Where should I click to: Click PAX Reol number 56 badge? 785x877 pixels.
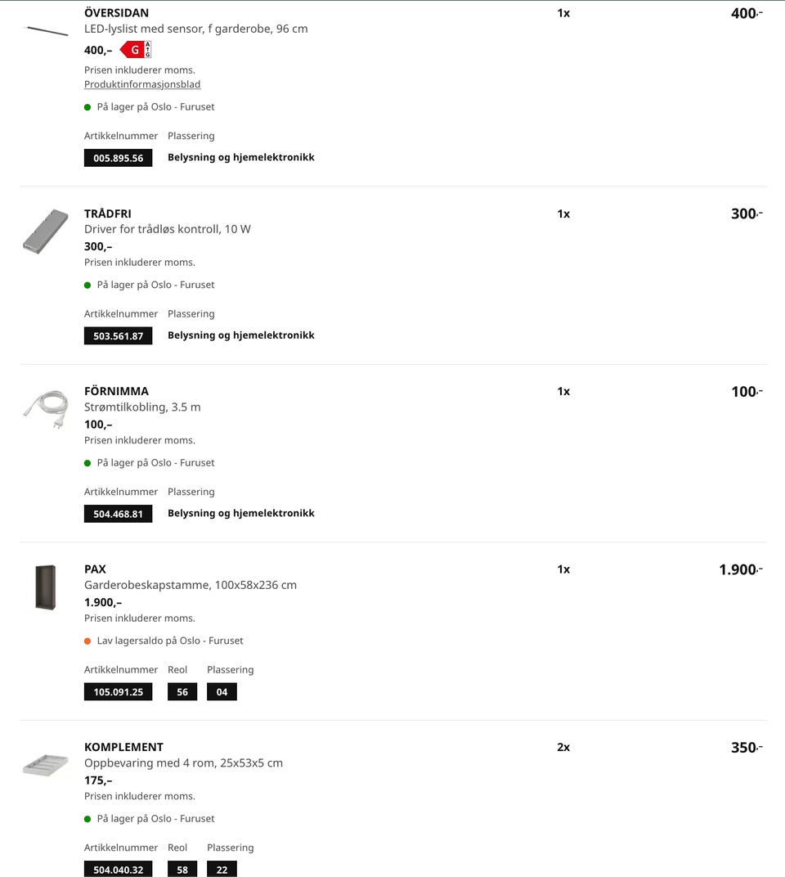182,692
